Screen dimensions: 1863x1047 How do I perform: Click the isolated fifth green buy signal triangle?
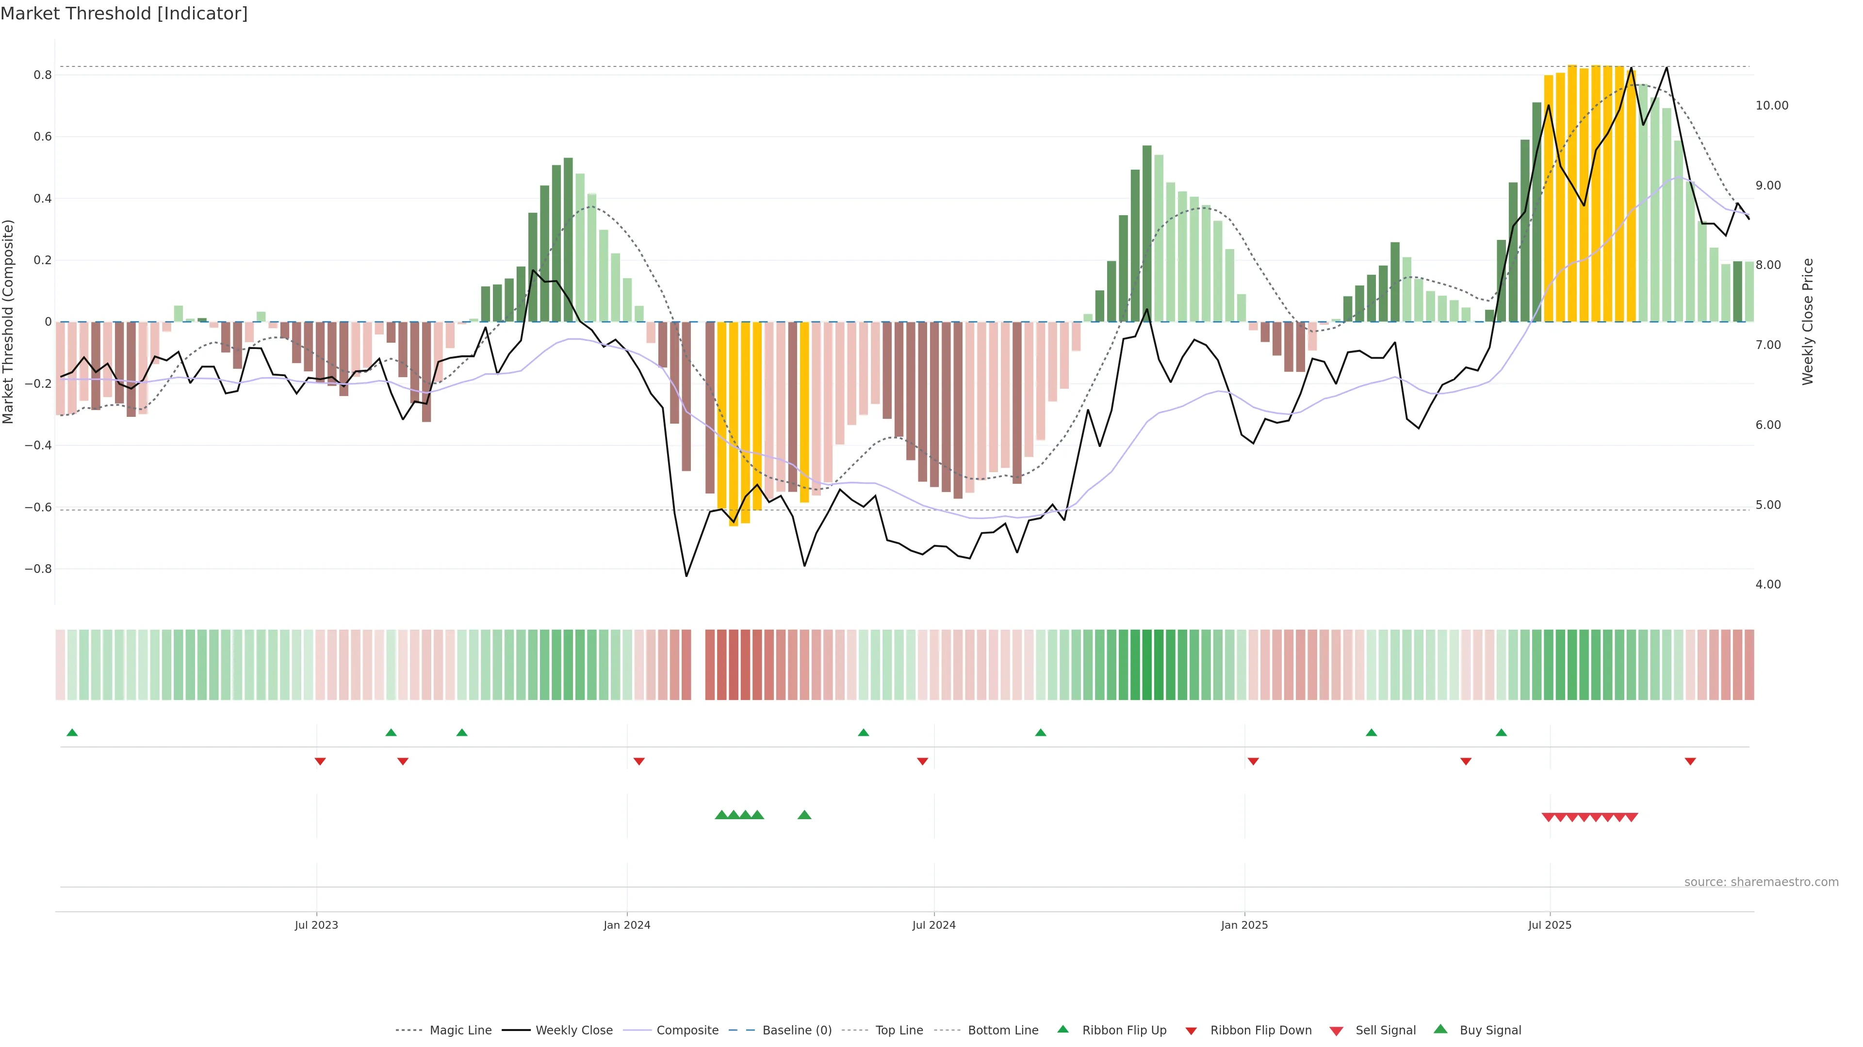804,815
